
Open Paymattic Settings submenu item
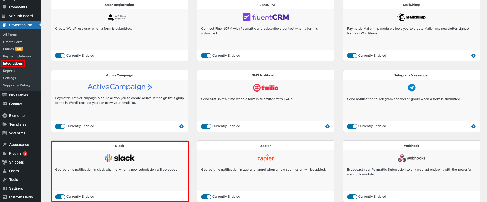pos(9,78)
